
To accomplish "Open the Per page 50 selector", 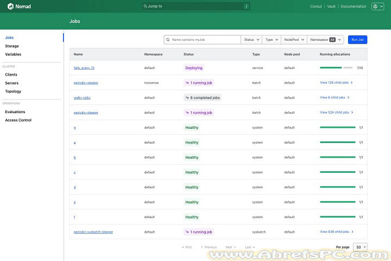I will pos(361,247).
